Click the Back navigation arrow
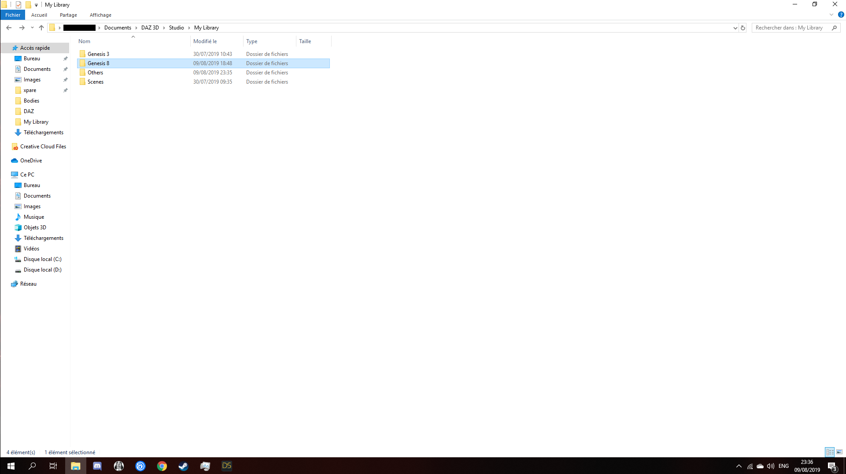This screenshot has height=474, width=846. [9, 28]
